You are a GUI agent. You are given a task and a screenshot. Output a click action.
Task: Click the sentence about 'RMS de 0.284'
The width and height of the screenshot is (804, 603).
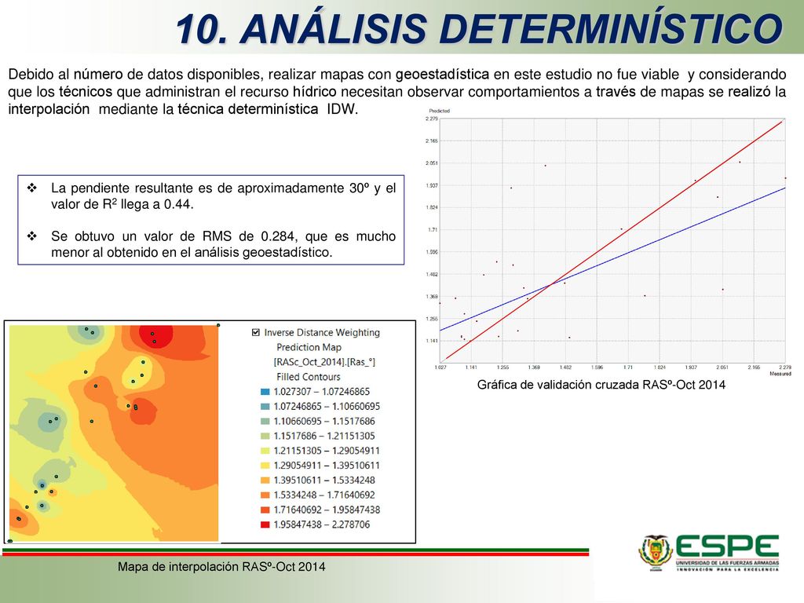223,244
